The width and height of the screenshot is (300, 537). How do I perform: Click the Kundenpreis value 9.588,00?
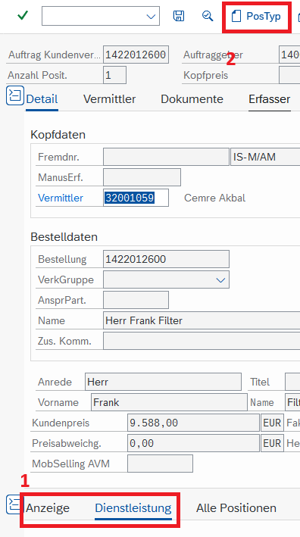coord(193,423)
